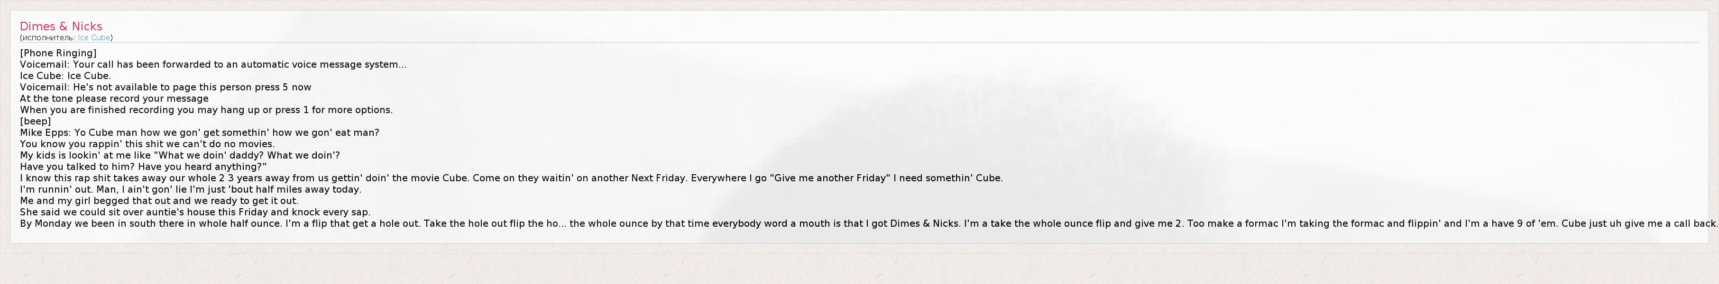Click the "press 5 now" voicemail line
Viewport: 1719px width, 284px height.
[x=165, y=88]
